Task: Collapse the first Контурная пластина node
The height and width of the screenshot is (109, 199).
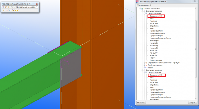Action: coord(142,11)
